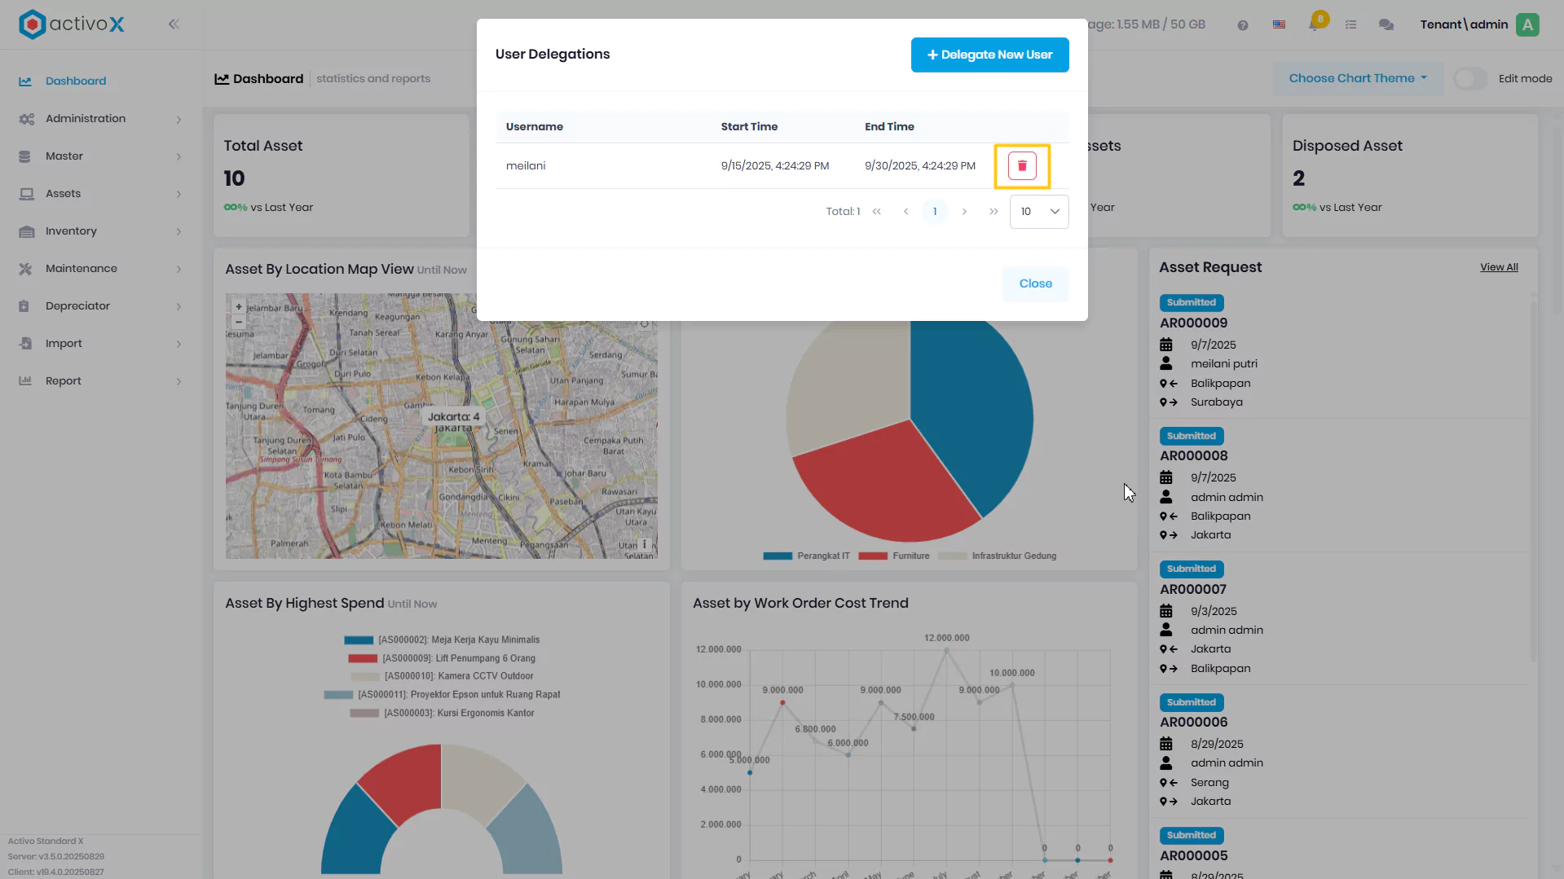Screen dimensions: 1564x879
Task: Go to the last page of delegations
Action: click(x=993, y=212)
